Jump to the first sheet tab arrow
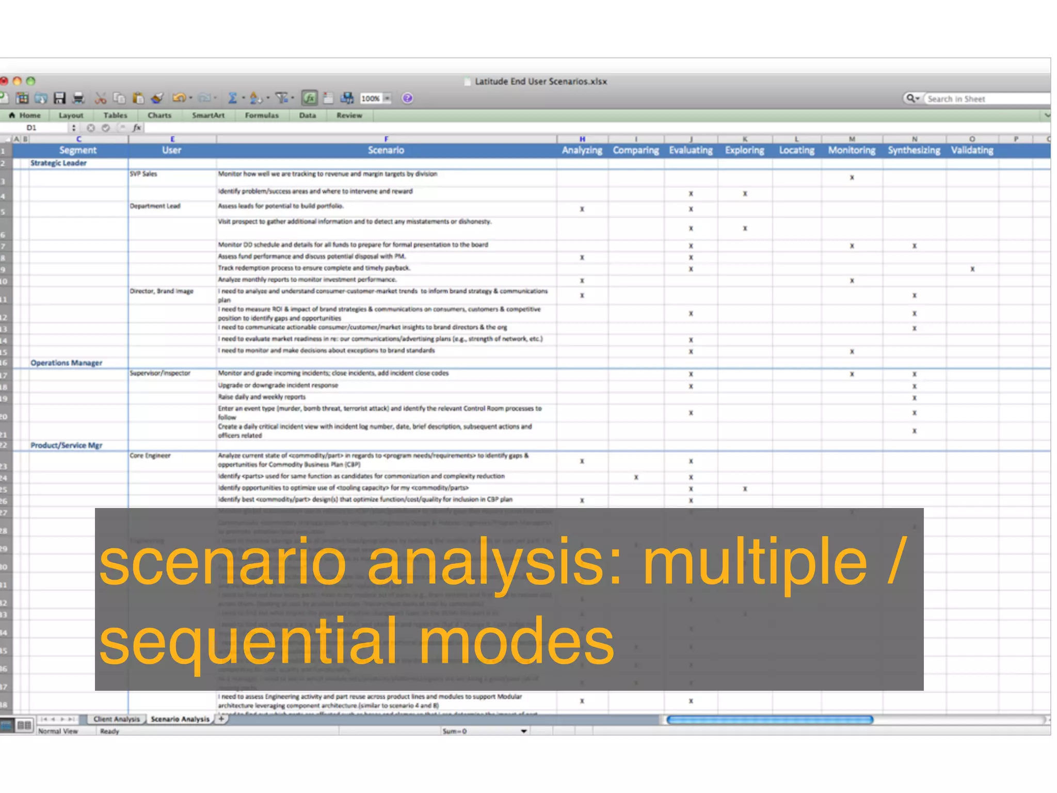The image size is (1057, 793). coord(45,719)
